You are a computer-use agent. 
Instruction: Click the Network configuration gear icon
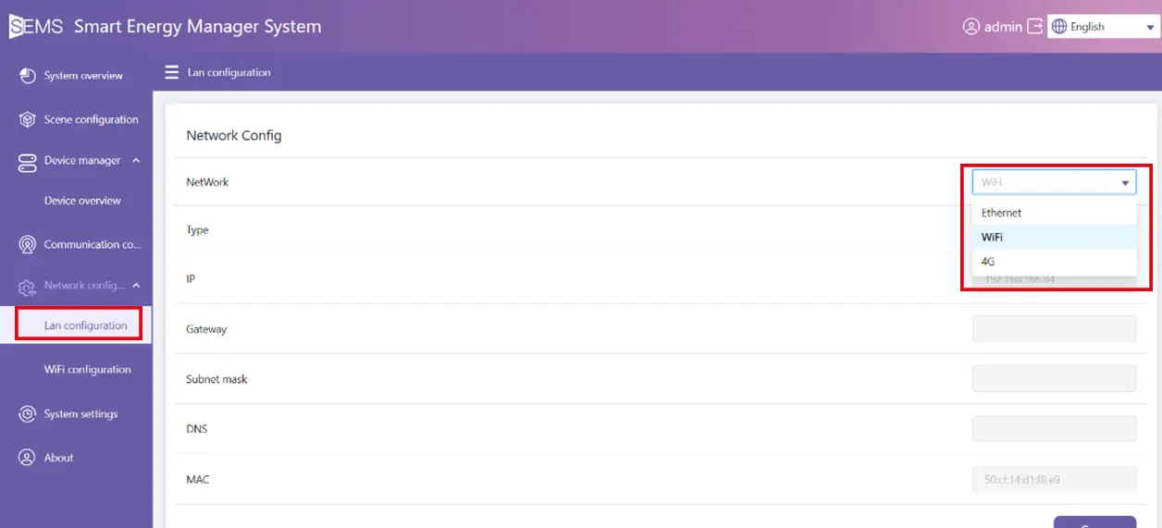point(27,287)
